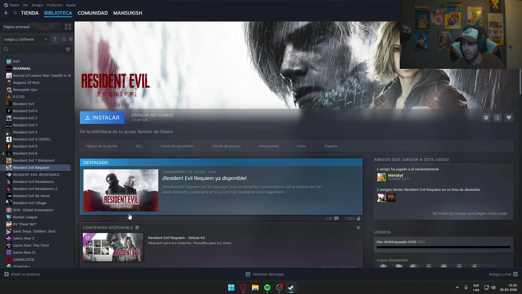Click Añadir un producto plus icon
The width and height of the screenshot is (522, 294).
6,274
